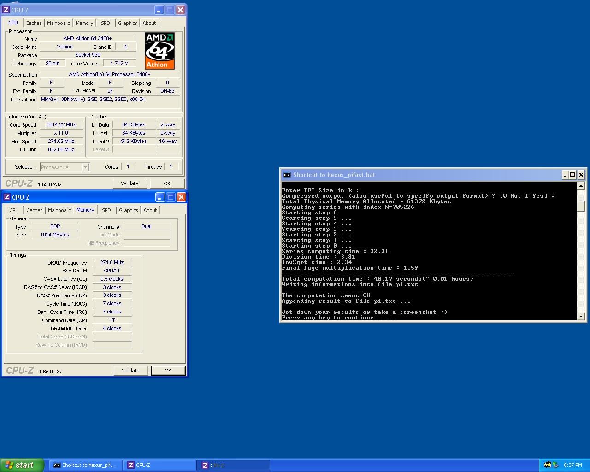Click the Package value Socket 939
Viewport: 590px width, 472px height.
pyautogui.click(x=88, y=55)
